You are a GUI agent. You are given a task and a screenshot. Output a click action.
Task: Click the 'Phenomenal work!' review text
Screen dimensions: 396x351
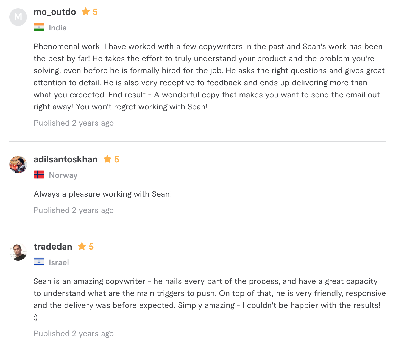click(209, 77)
